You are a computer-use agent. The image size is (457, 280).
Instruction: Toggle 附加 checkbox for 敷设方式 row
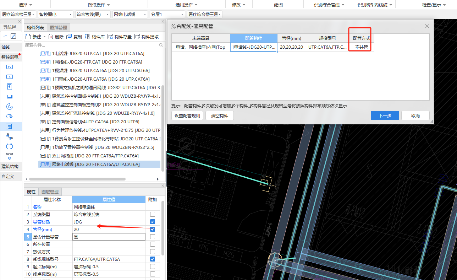click(153, 252)
